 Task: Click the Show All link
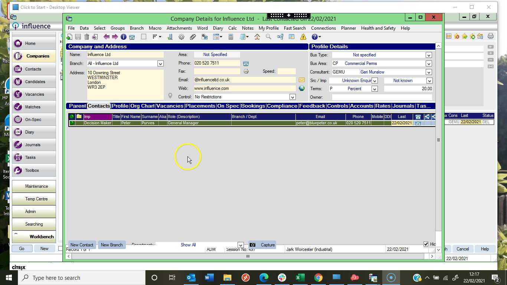coord(188,245)
